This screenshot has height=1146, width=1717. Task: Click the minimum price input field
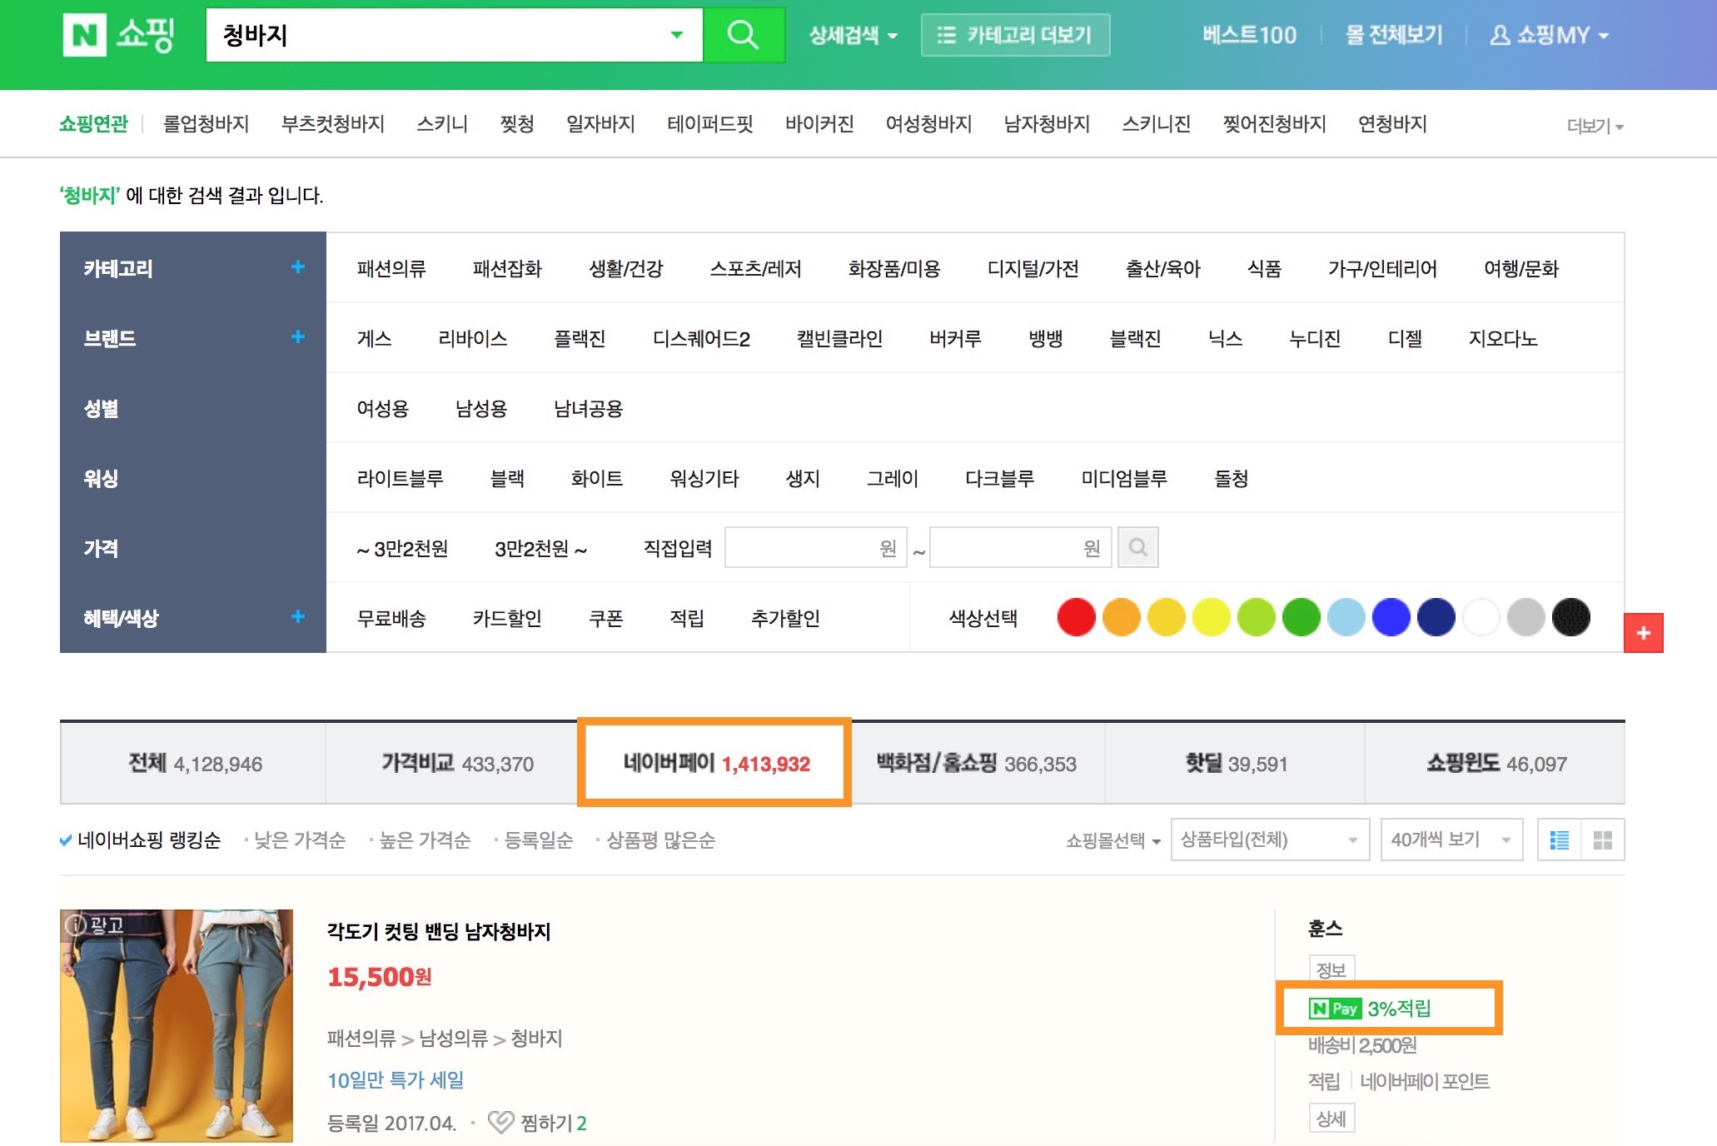pyautogui.click(x=816, y=547)
